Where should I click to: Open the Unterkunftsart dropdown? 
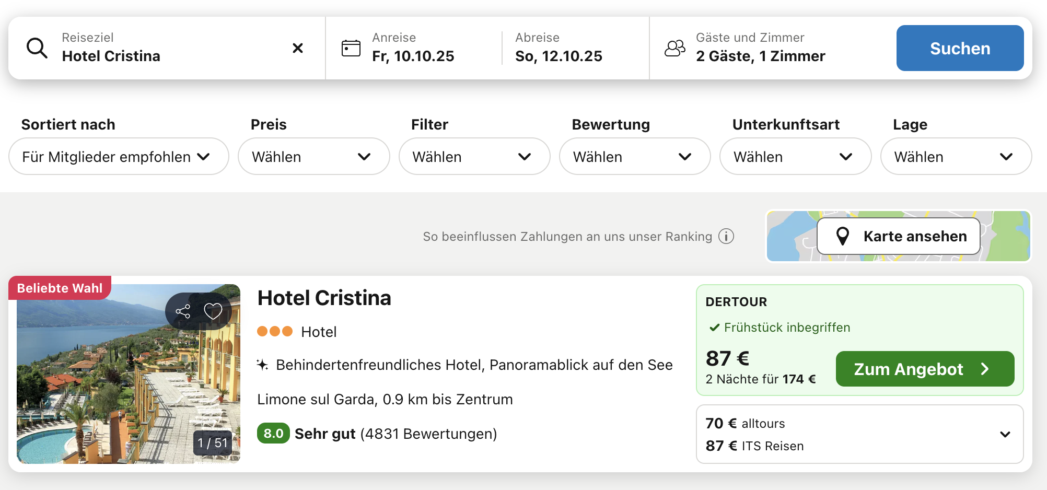pyautogui.click(x=796, y=156)
